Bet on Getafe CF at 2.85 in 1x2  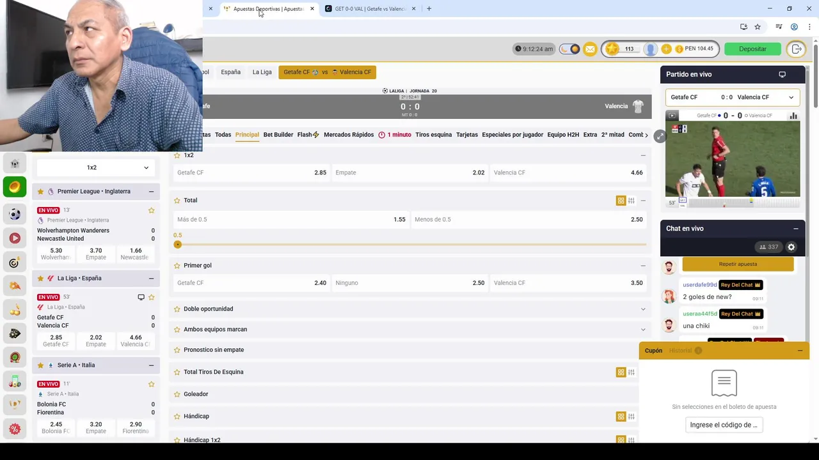click(x=252, y=172)
